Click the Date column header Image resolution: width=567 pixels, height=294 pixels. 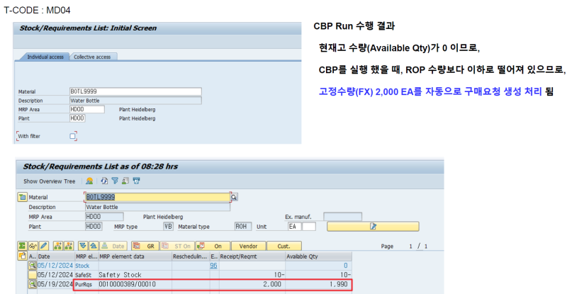point(56,256)
